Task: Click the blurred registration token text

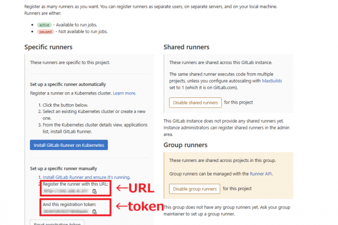Action: (x=66, y=211)
